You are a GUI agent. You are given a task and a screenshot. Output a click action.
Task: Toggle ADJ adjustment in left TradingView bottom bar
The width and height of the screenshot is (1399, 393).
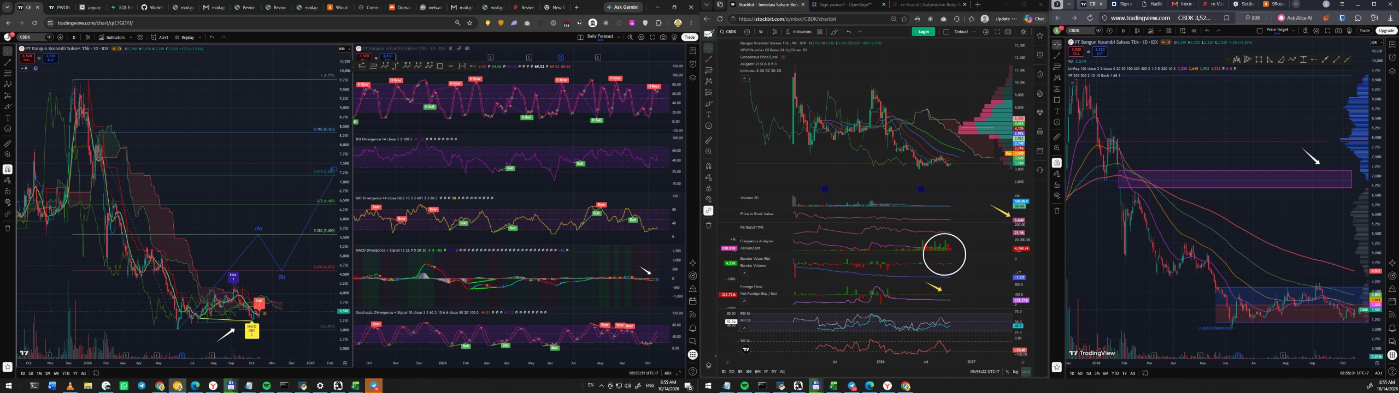click(x=668, y=373)
